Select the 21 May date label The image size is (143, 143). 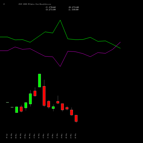tap(71, 136)
